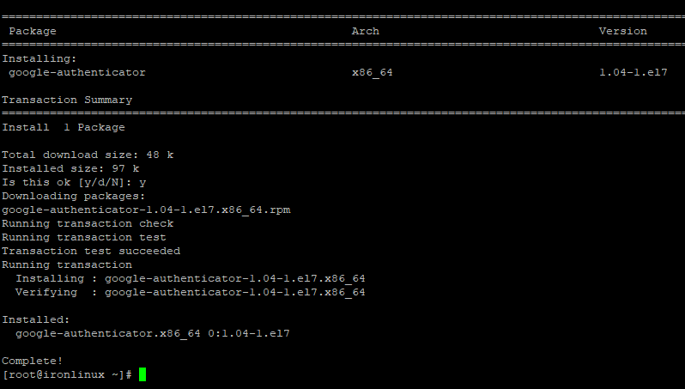Click the "Total download size: 48 k" line
Image resolution: width=685 pixels, height=389 pixels.
point(88,155)
